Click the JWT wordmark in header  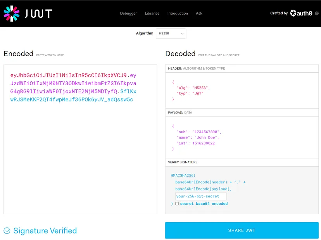[x=38, y=14]
